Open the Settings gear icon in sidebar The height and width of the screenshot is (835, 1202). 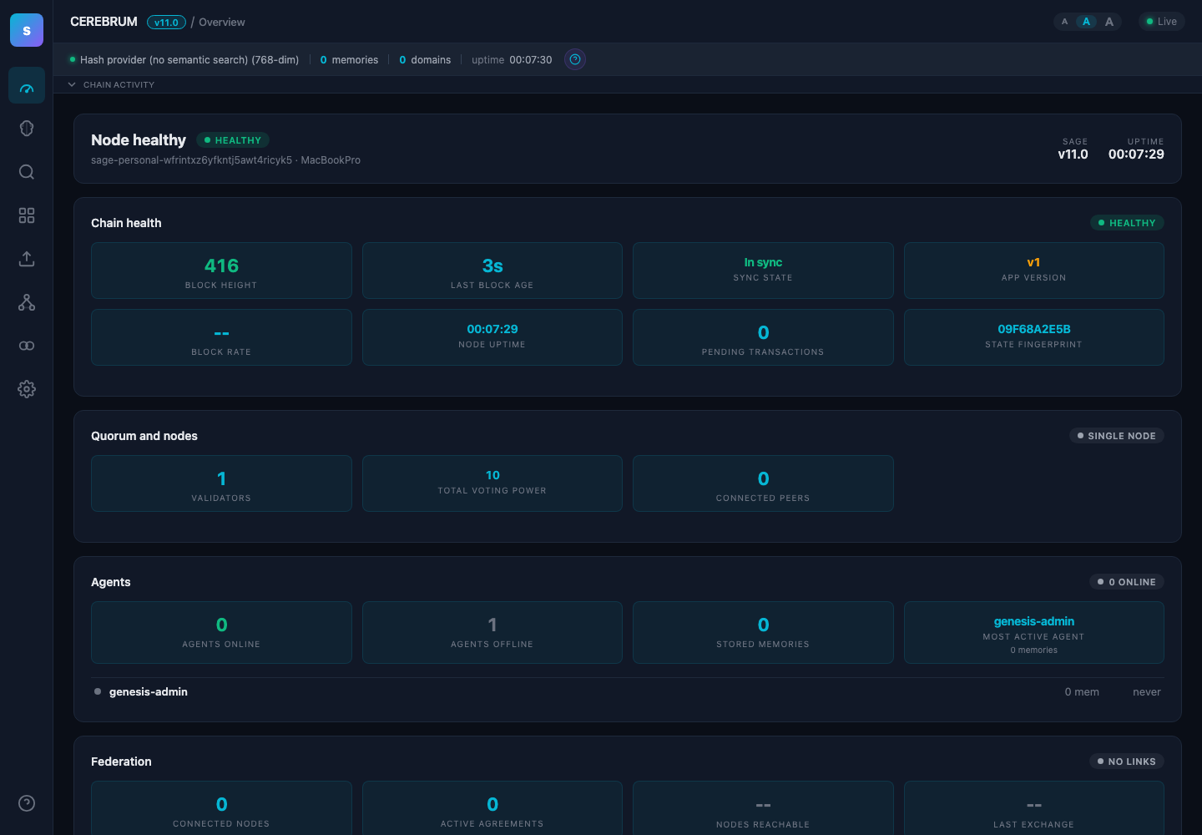tap(27, 389)
